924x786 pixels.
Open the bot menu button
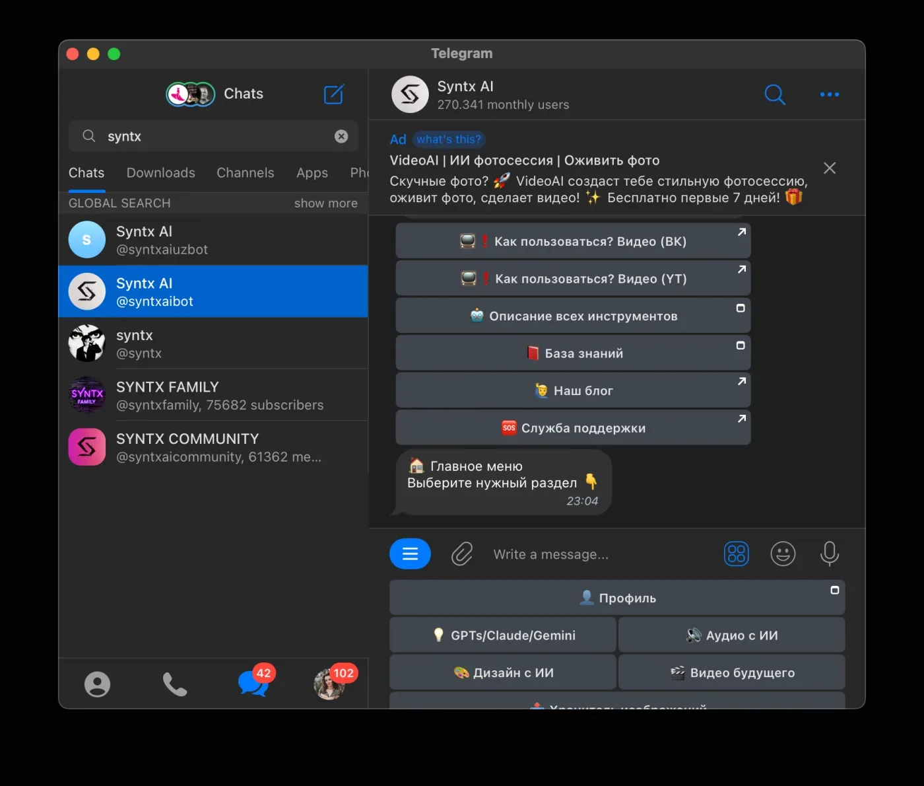(410, 554)
